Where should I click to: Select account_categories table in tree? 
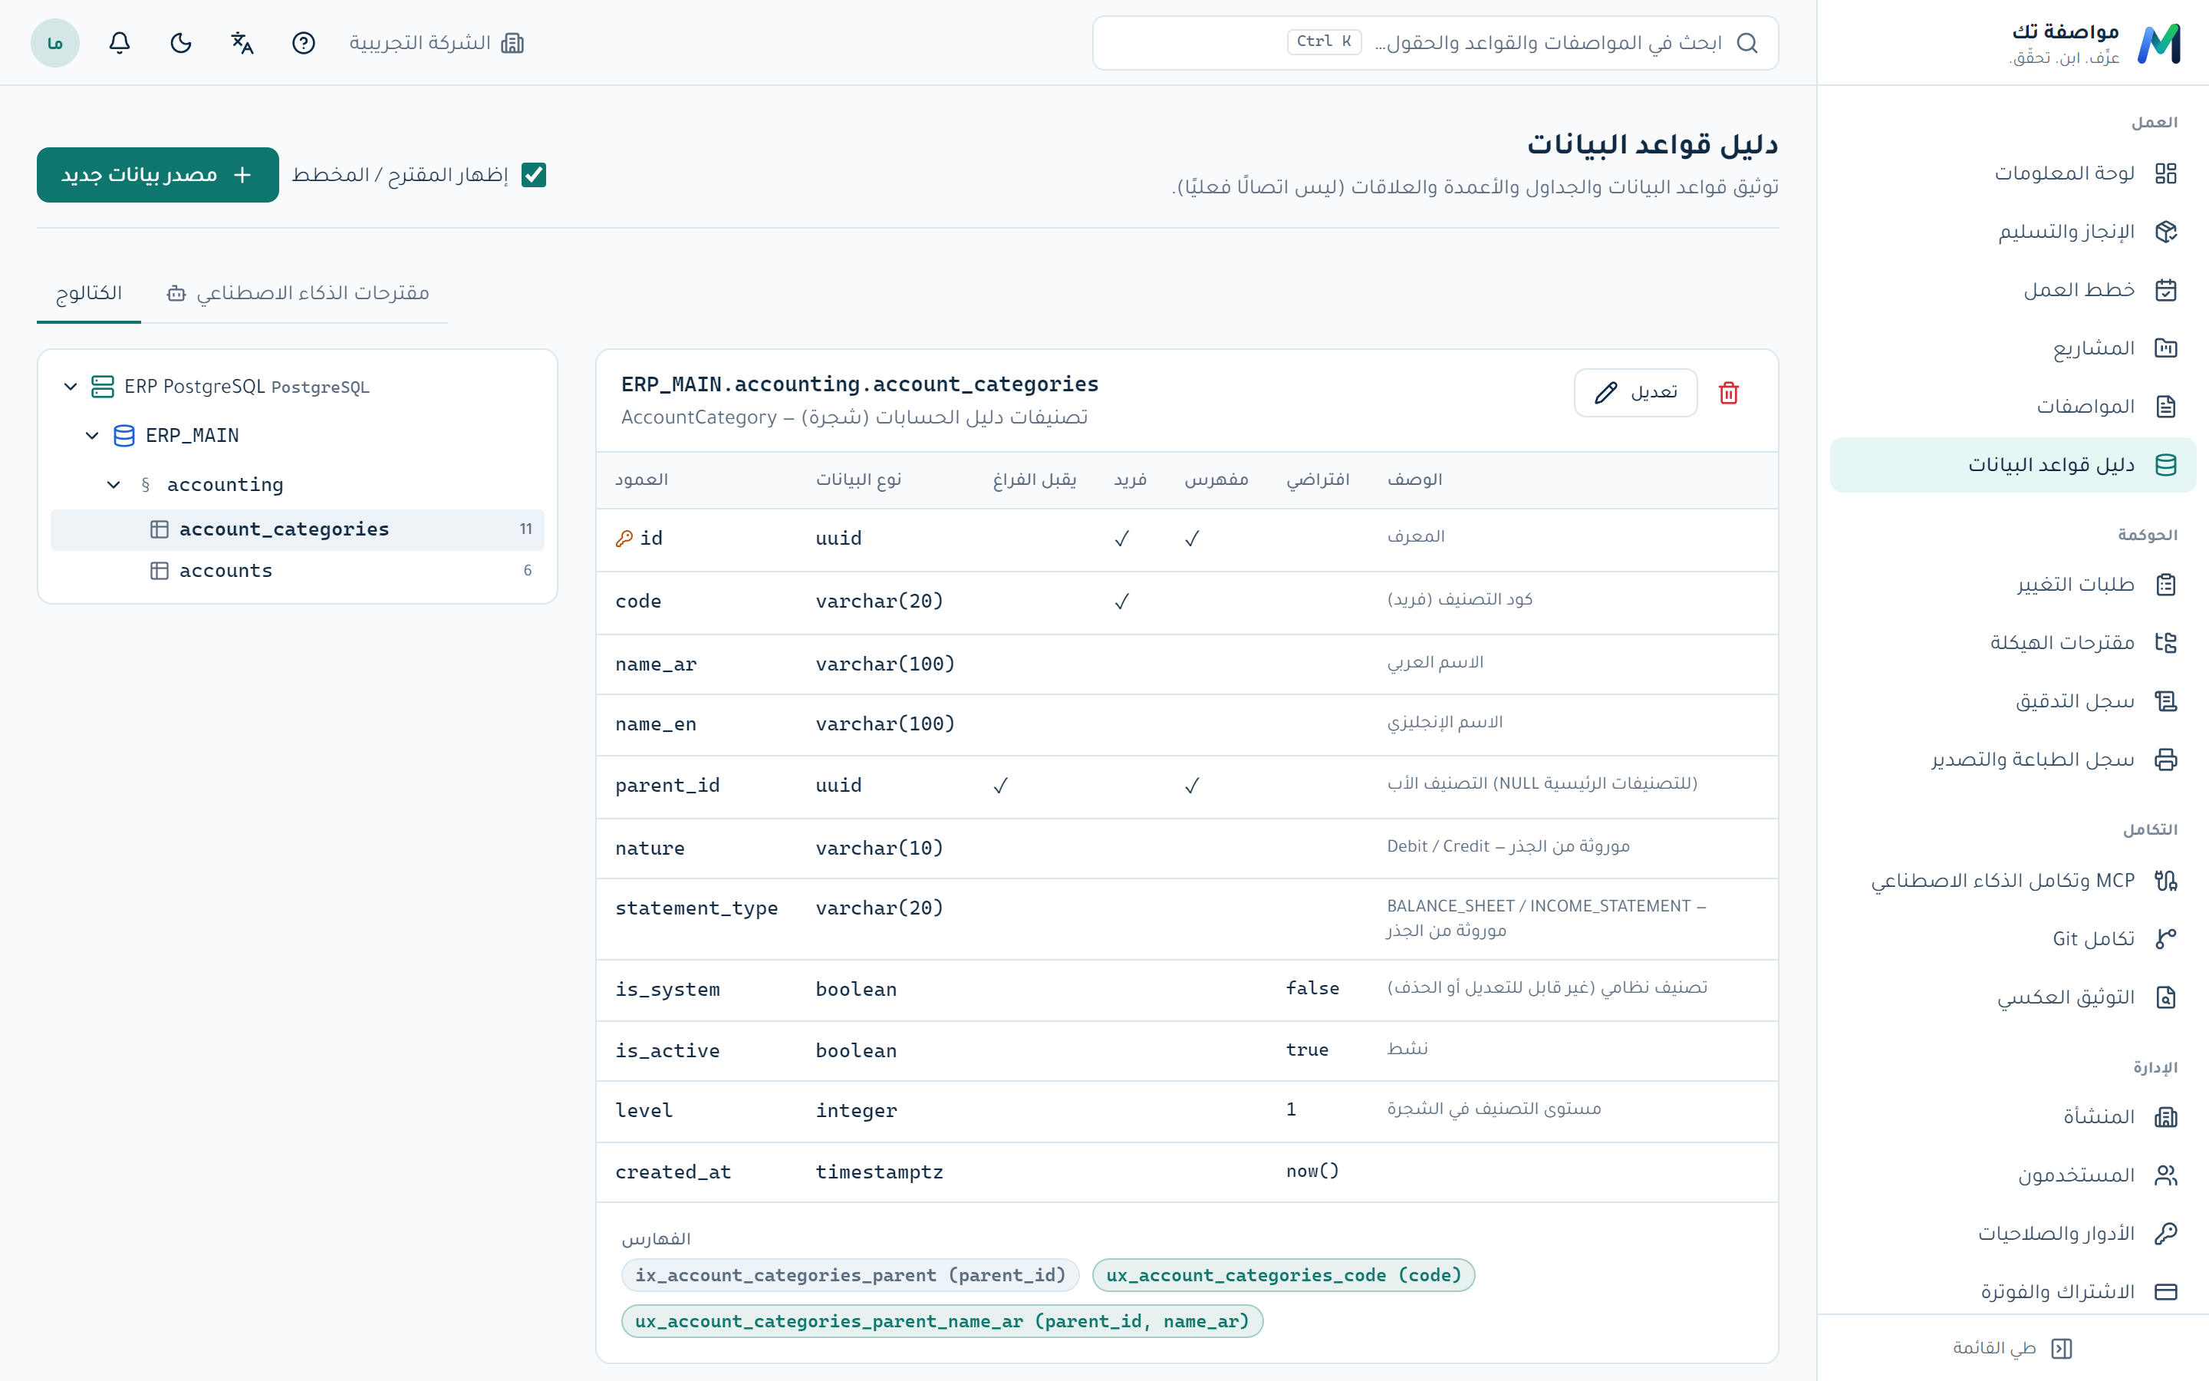(297, 529)
